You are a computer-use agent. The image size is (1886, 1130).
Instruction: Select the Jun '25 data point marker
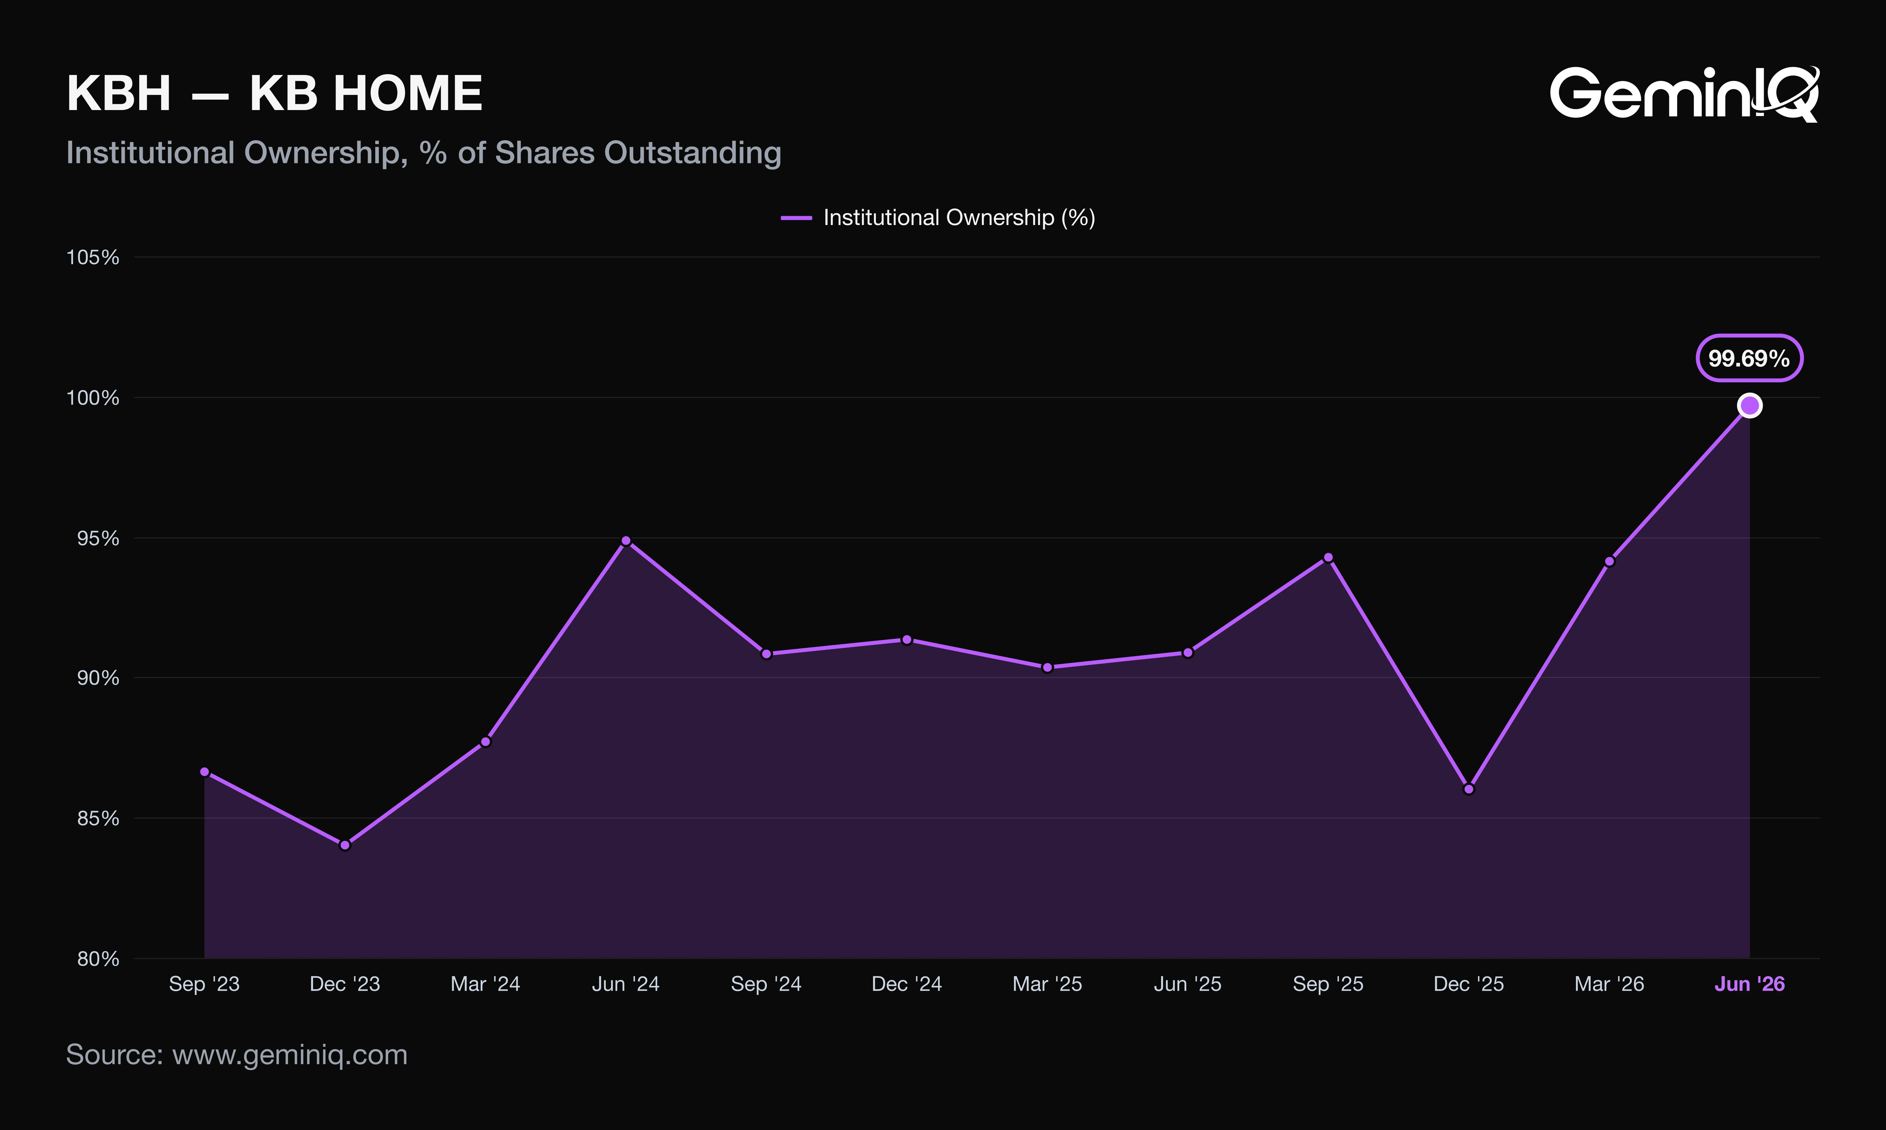[1188, 652]
